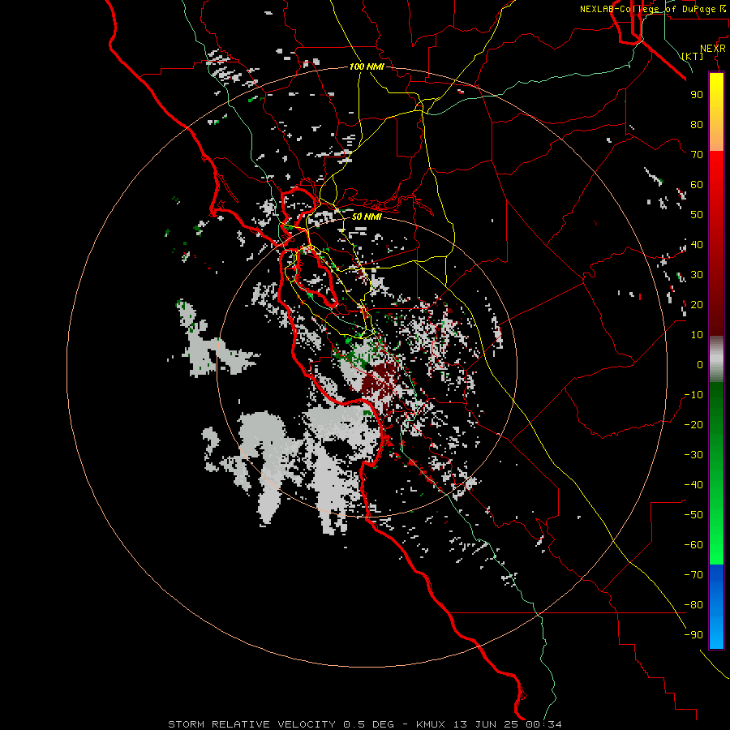Pick the blue segment of the color bar

716,607
